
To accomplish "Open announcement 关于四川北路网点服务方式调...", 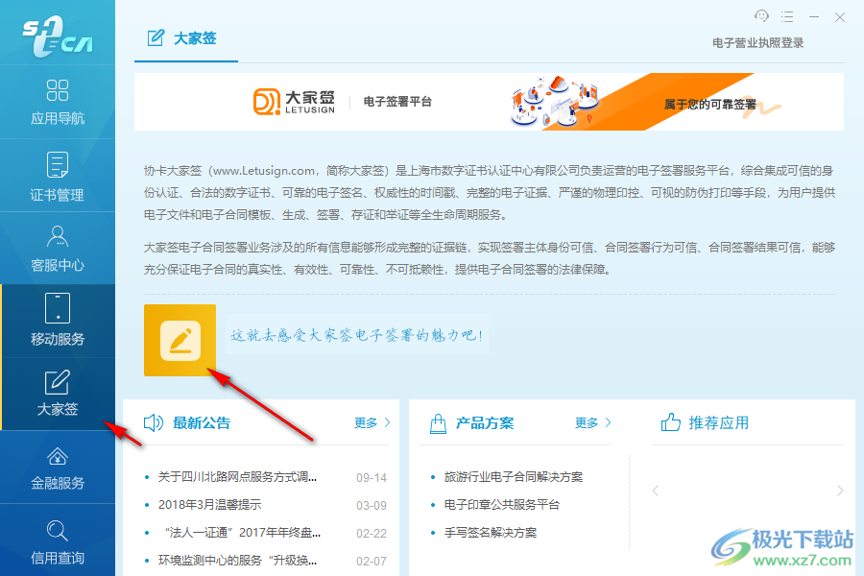I will (237, 477).
